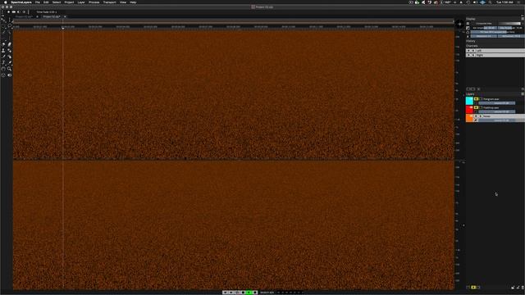Close the second project tab
The height and width of the screenshot is (295, 525).
(65, 16)
